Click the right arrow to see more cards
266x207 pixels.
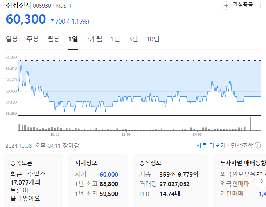point(262,181)
